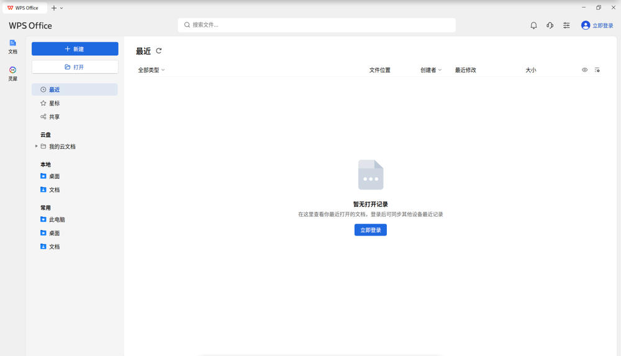Toggle the eye display mode icon

(x=584, y=70)
